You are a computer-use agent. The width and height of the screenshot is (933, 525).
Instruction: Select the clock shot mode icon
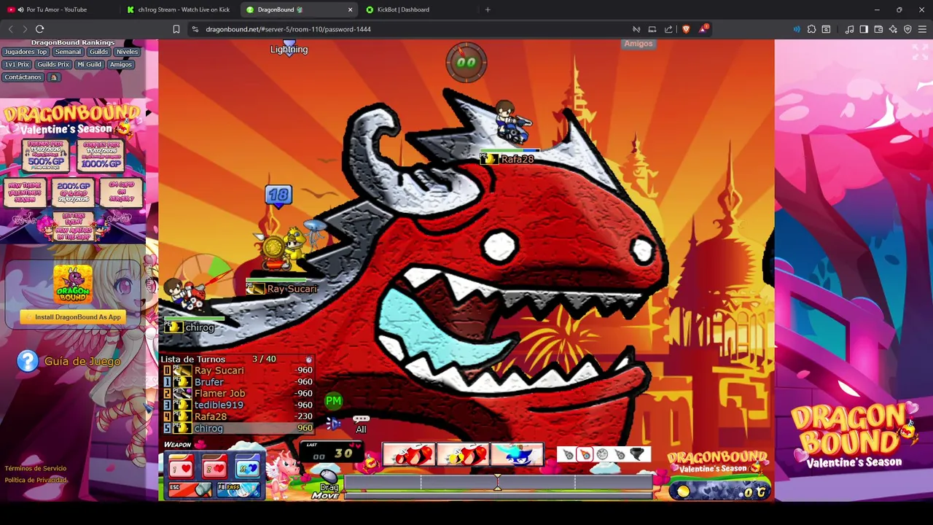click(x=602, y=455)
